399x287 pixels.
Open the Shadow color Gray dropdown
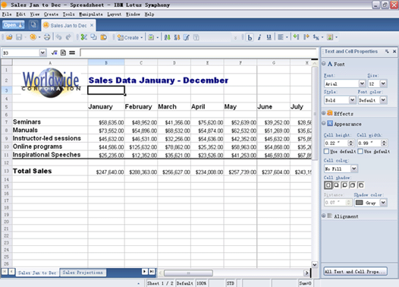(x=383, y=203)
